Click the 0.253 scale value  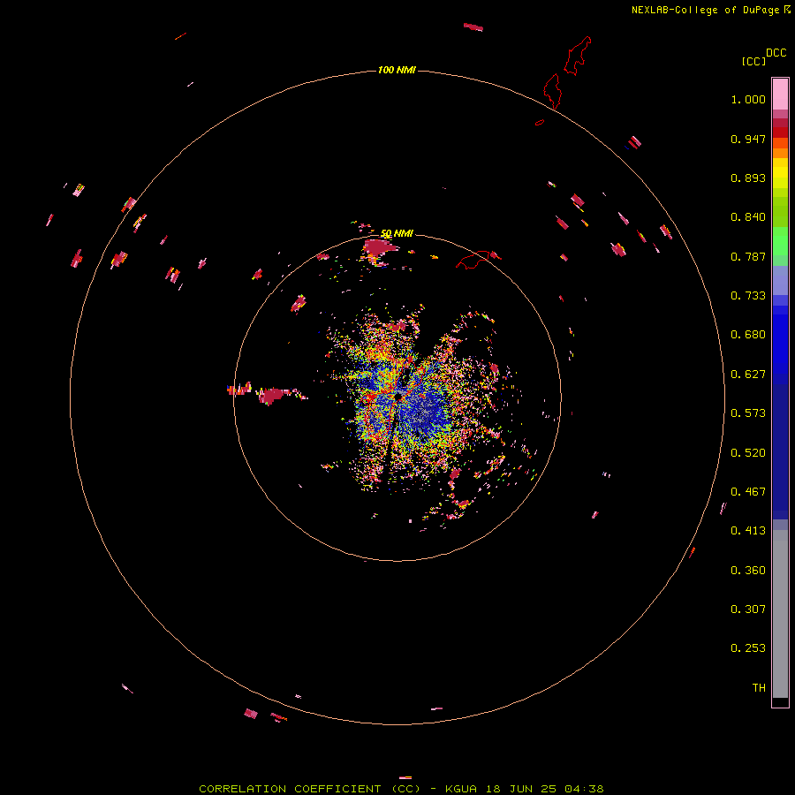pos(748,648)
